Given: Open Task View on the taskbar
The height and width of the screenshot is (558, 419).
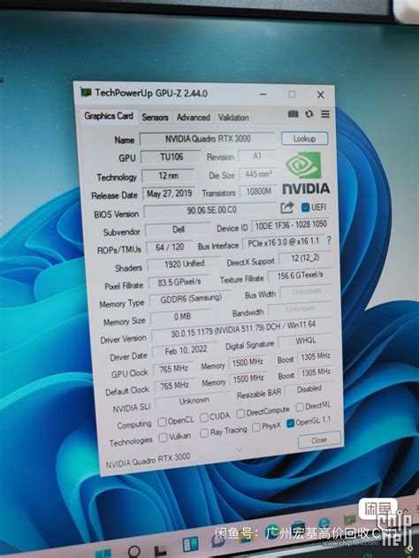Looking at the screenshot, I should tap(160, 550).
